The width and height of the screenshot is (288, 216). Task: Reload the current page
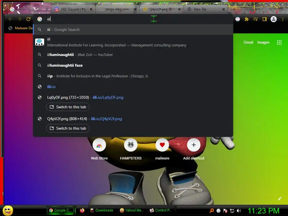(x=28, y=19)
